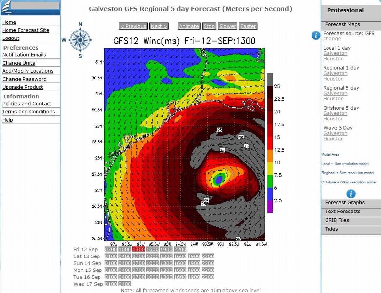Select Fri 12 Sep 0700 frame
Screen dimensions: 381x293
[111, 249]
